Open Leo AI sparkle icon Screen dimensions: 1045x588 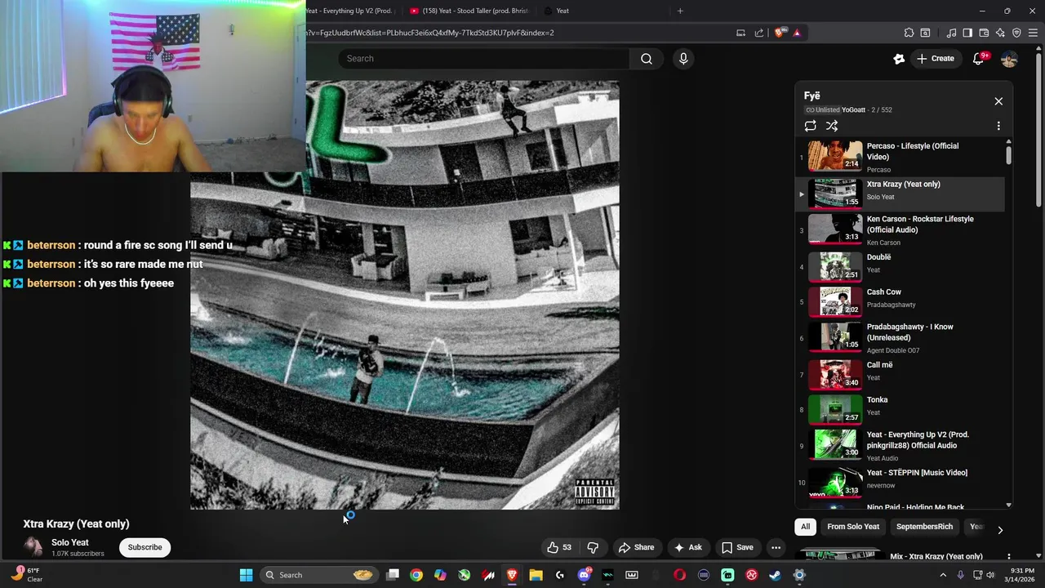[x=1000, y=33]
